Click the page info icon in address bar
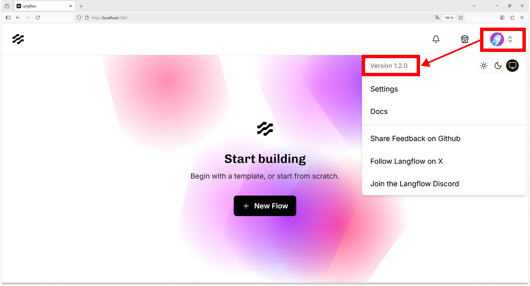530x286 pixels. tap(87, 18)
